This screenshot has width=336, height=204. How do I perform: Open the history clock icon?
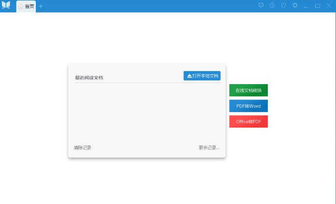(x=272, y=5)
